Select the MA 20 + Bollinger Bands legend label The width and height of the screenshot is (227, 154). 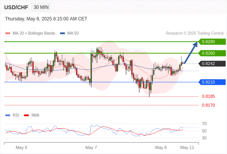[34, 33]
